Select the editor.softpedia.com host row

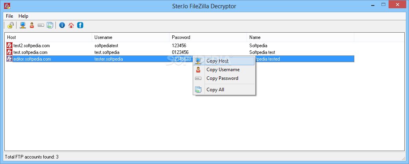pos(32,59)
